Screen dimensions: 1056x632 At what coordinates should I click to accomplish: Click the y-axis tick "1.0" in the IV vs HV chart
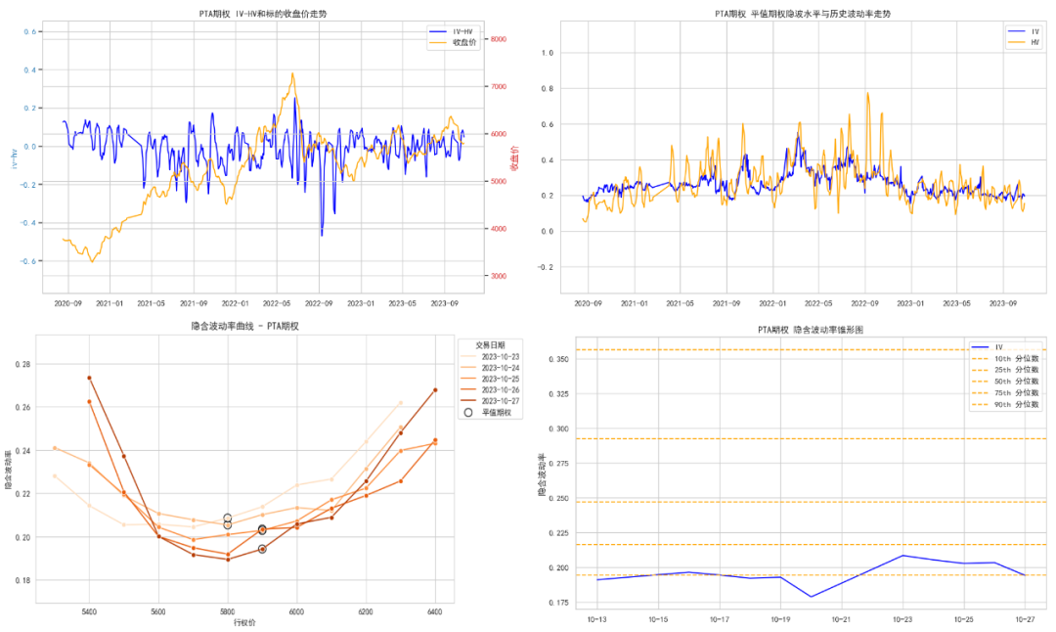point(548,53)
